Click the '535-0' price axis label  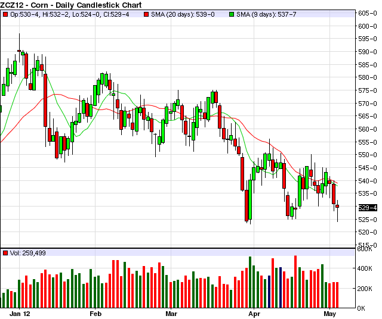[x=368, y=193]
